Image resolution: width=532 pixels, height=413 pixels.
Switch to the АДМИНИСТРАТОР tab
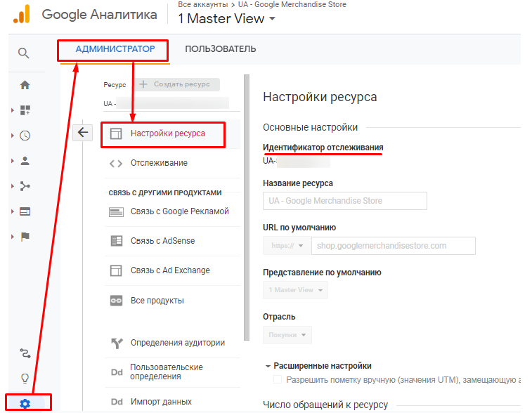[x=115, y=49]
